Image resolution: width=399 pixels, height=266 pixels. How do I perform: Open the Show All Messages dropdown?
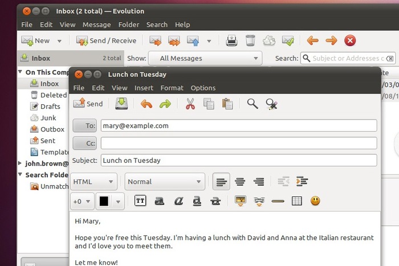(x=205, y=58)
